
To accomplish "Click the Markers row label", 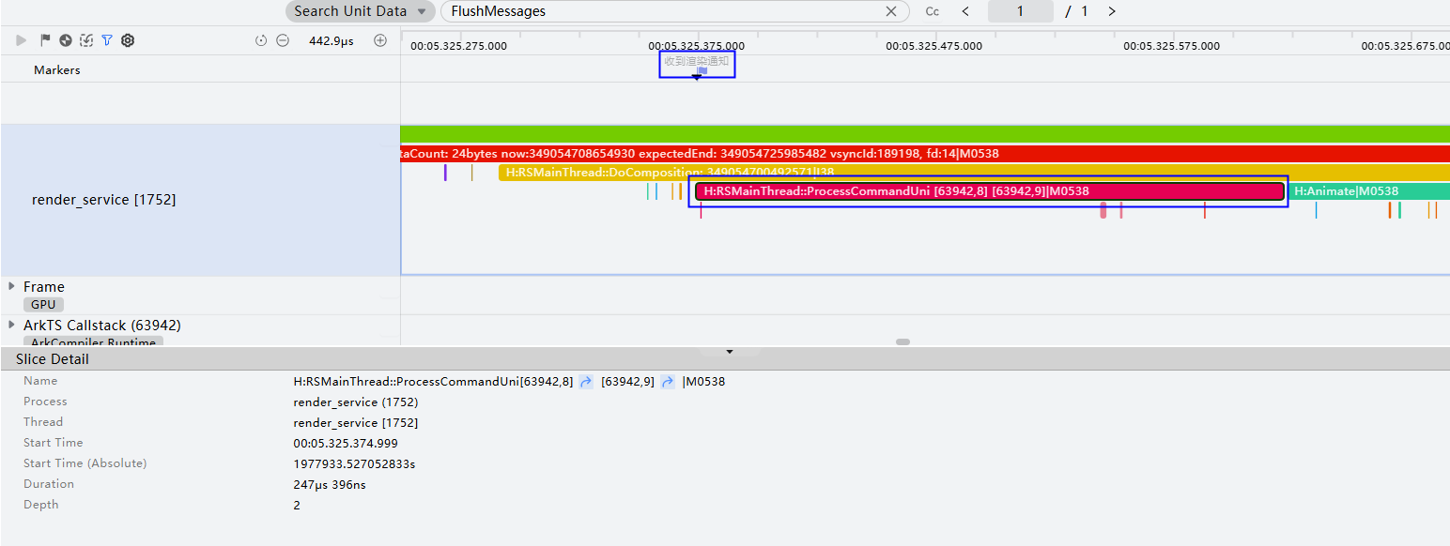I will tap(57, 70).
